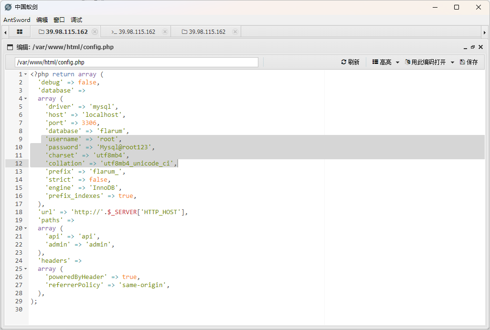Open the AntSword menu
Image resolution: width=490 pixels, height=330 pixels.
click(17, 20)
